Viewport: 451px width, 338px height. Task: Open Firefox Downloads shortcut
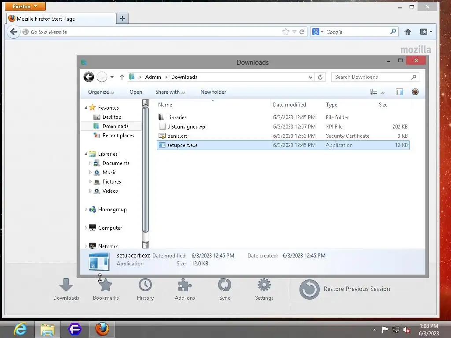(66, 289)
